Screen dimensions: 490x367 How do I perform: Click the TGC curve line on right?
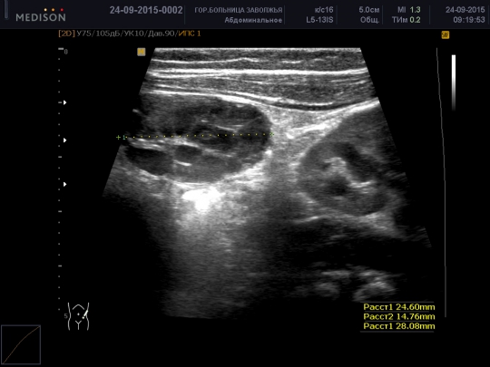coord(442,182)
